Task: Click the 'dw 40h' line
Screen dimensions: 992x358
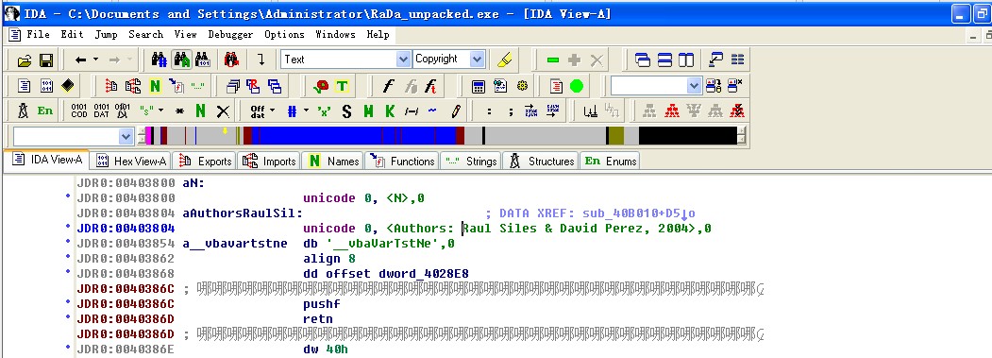Action: pos(326,349)
